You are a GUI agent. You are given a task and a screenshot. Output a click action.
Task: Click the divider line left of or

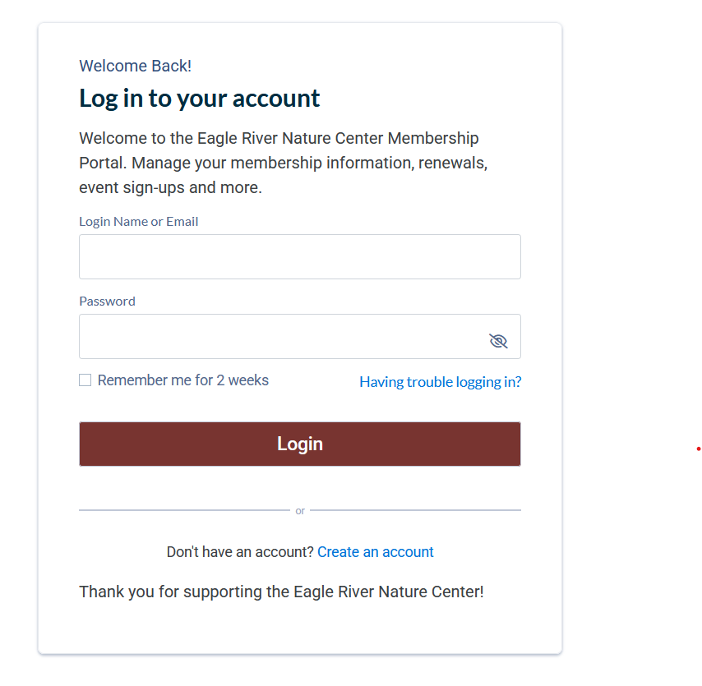(184, 510)
